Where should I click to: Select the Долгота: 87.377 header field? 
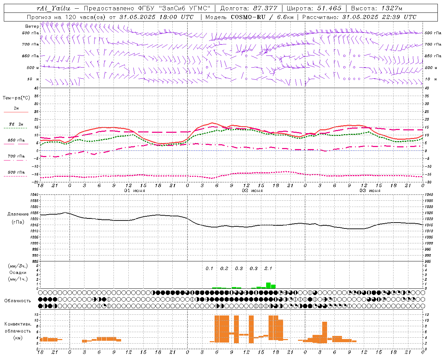pyautogui.click(x=249, y=8)
